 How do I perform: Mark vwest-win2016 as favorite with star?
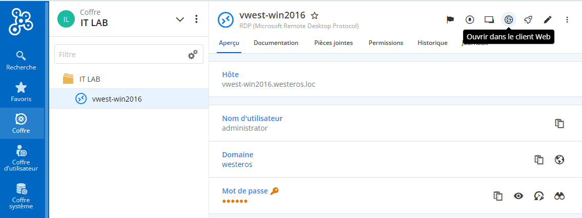[315, 15]
